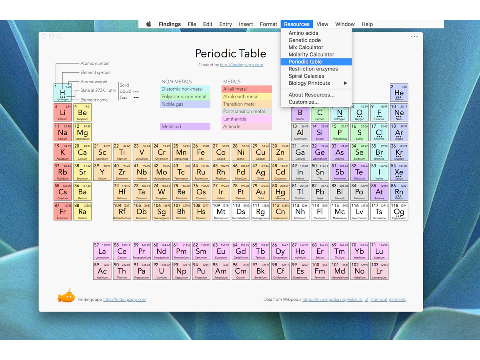Select Amino acids from the Resources menu
The image size is (480, 360).
point(303,33)
